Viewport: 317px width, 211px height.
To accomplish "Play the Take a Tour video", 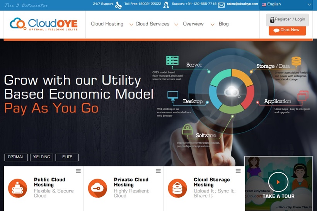I will pos(278,182).
